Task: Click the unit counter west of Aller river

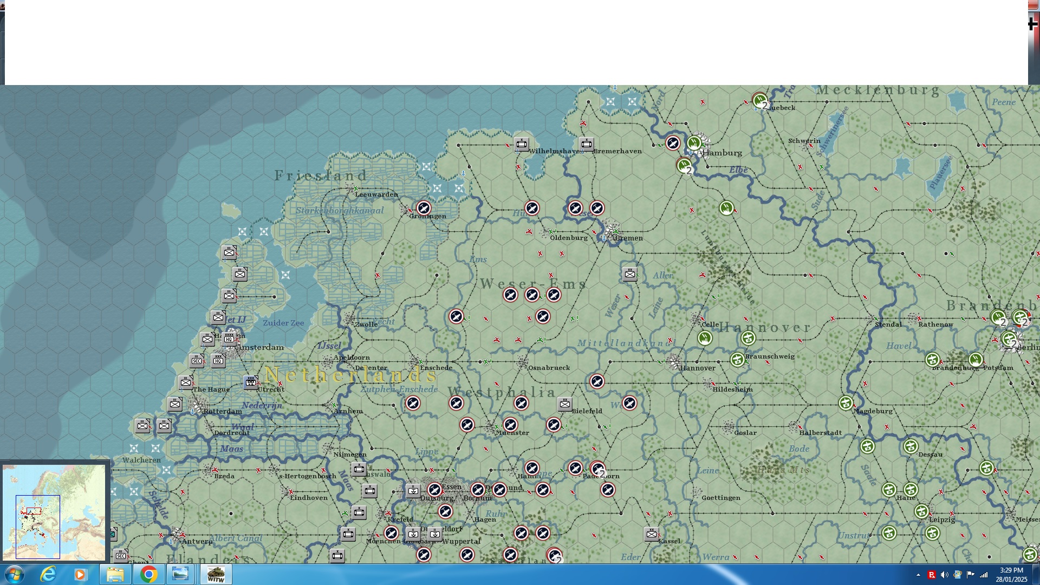Action: 629,274
